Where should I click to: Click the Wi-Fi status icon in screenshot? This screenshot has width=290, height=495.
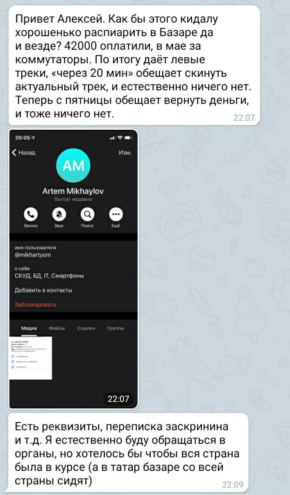[x=120, y=137]
